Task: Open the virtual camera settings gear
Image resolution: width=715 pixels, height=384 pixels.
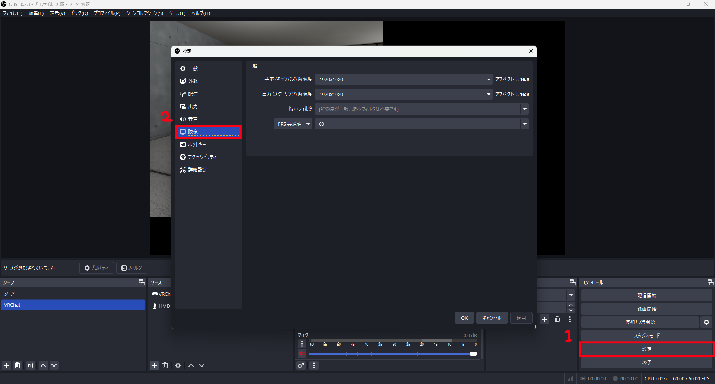Action: 706,322
